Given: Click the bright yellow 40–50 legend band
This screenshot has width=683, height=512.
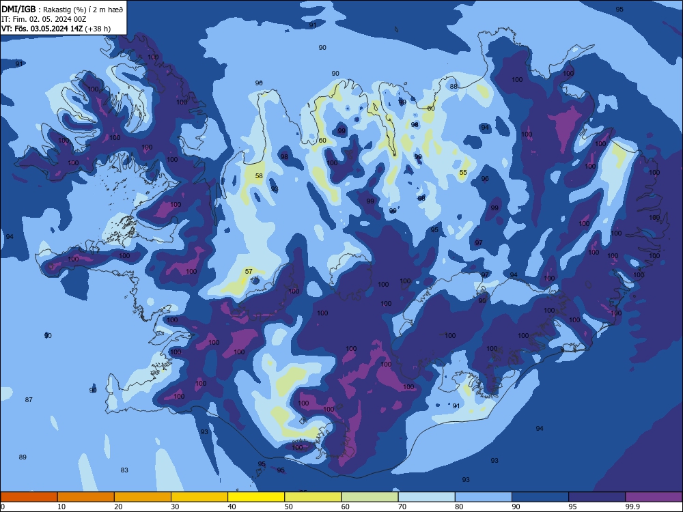Looking at the screenshot, I should coord(256,497).
